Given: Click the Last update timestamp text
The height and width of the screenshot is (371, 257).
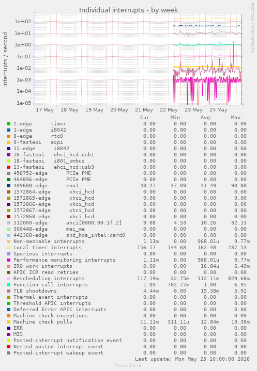Looking at the screenshot, I should click(192, 359).
